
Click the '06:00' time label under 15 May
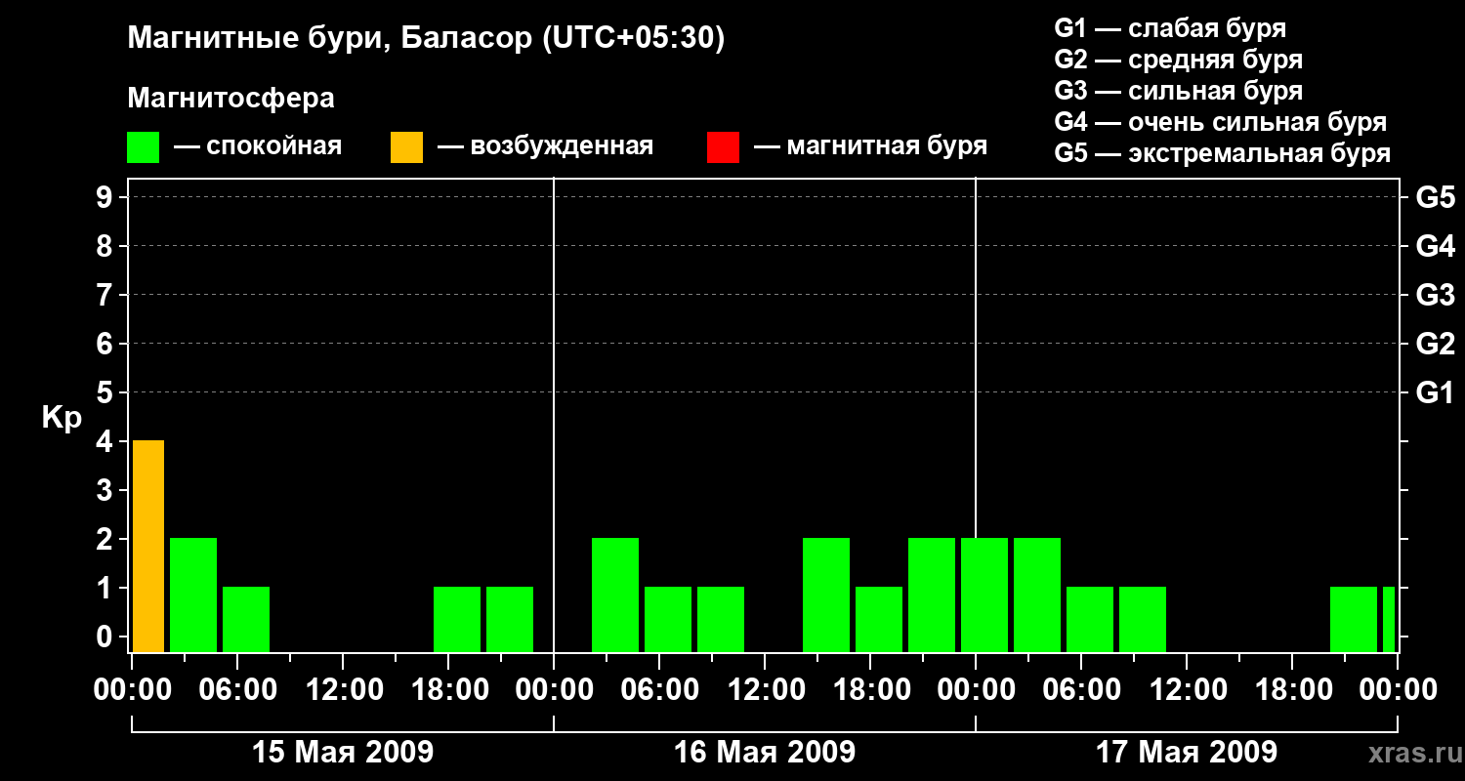(237, 690)
